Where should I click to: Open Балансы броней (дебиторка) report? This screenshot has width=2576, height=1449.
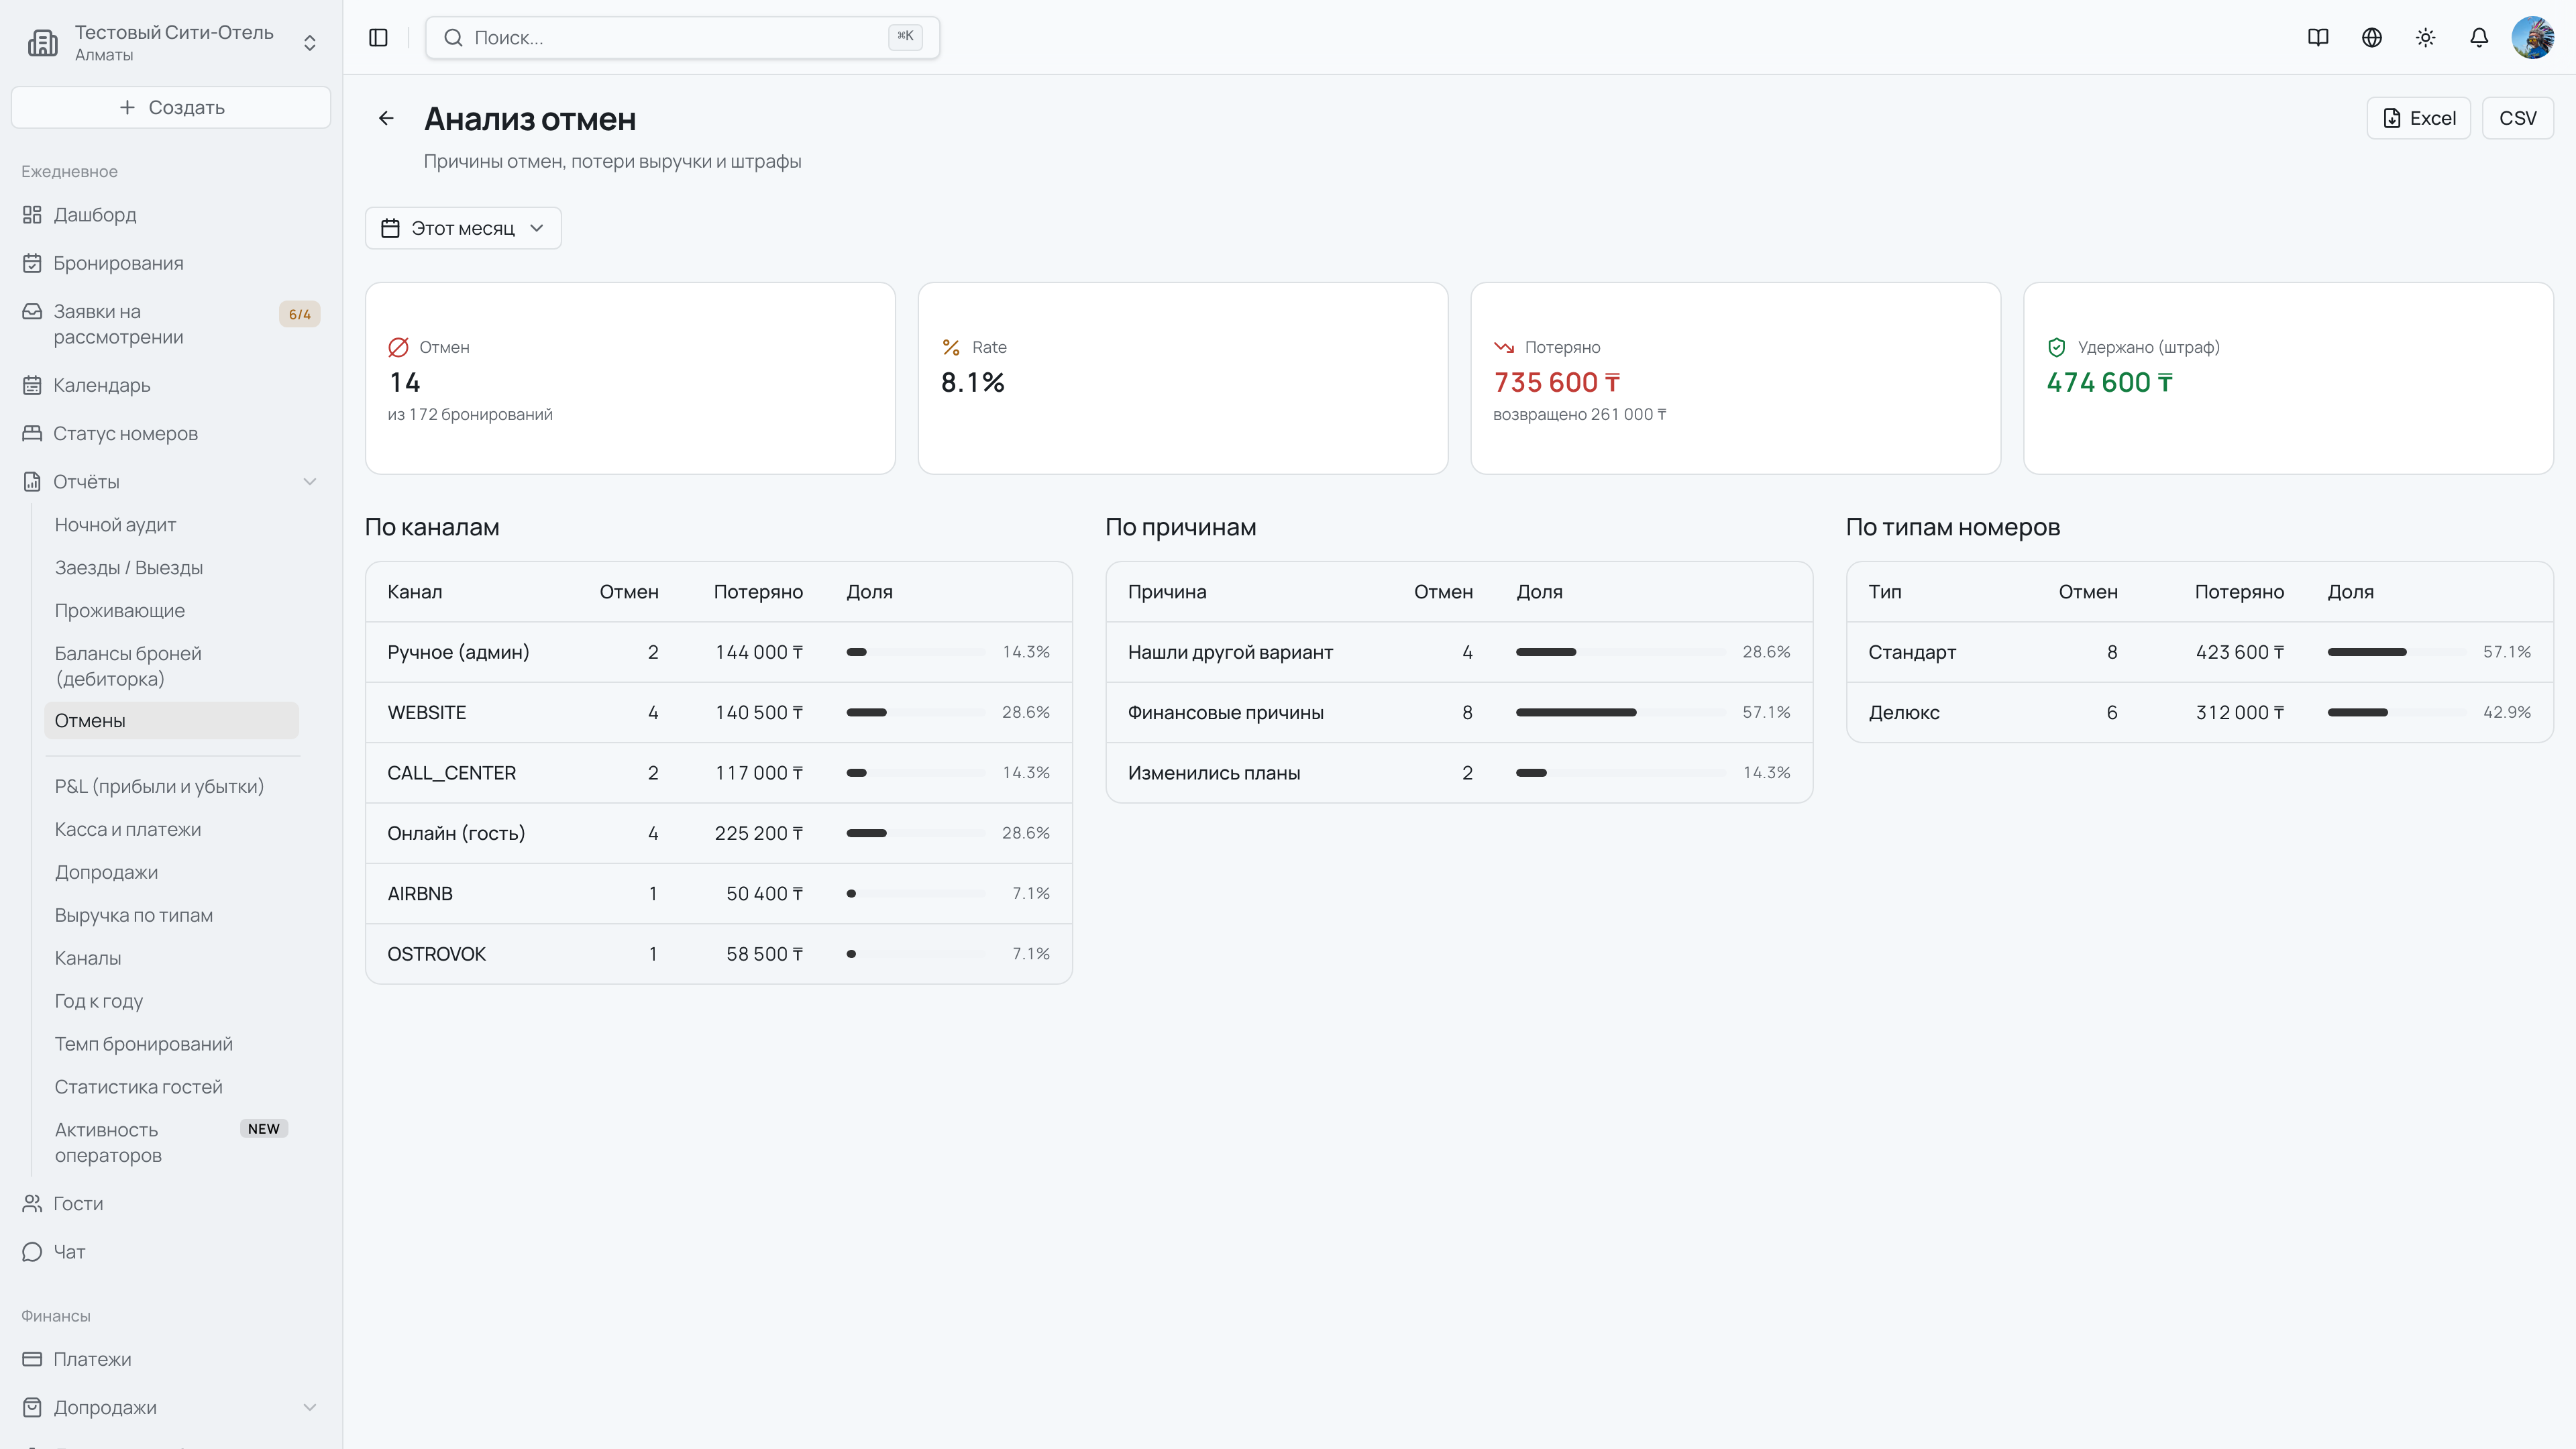[x=128, y=666]
